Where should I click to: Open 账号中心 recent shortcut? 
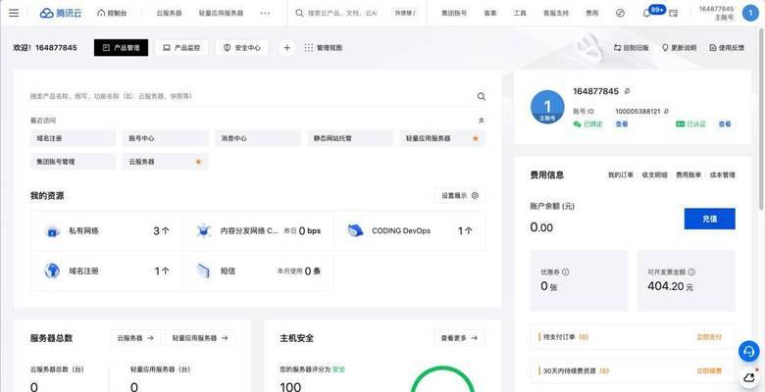pyautogui.click(x=166, y=138)
